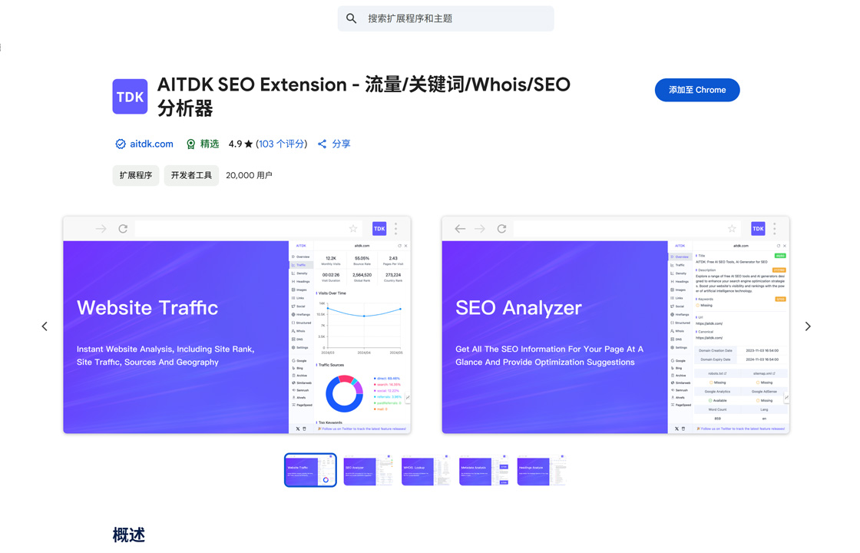
Task: Click the 分享 share text
Action: click(341, 144)
